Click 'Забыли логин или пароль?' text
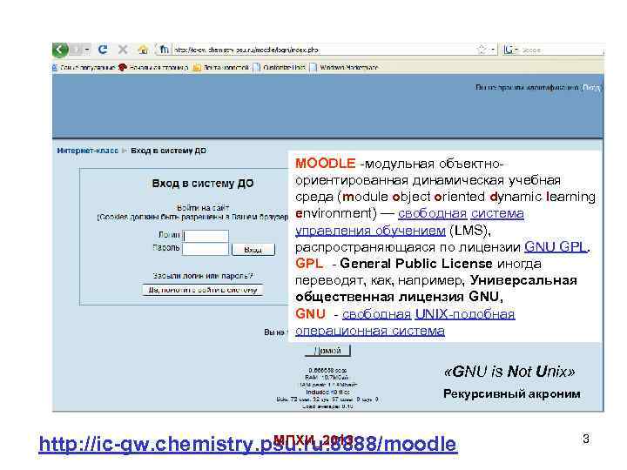 click(x=203, y=276)
